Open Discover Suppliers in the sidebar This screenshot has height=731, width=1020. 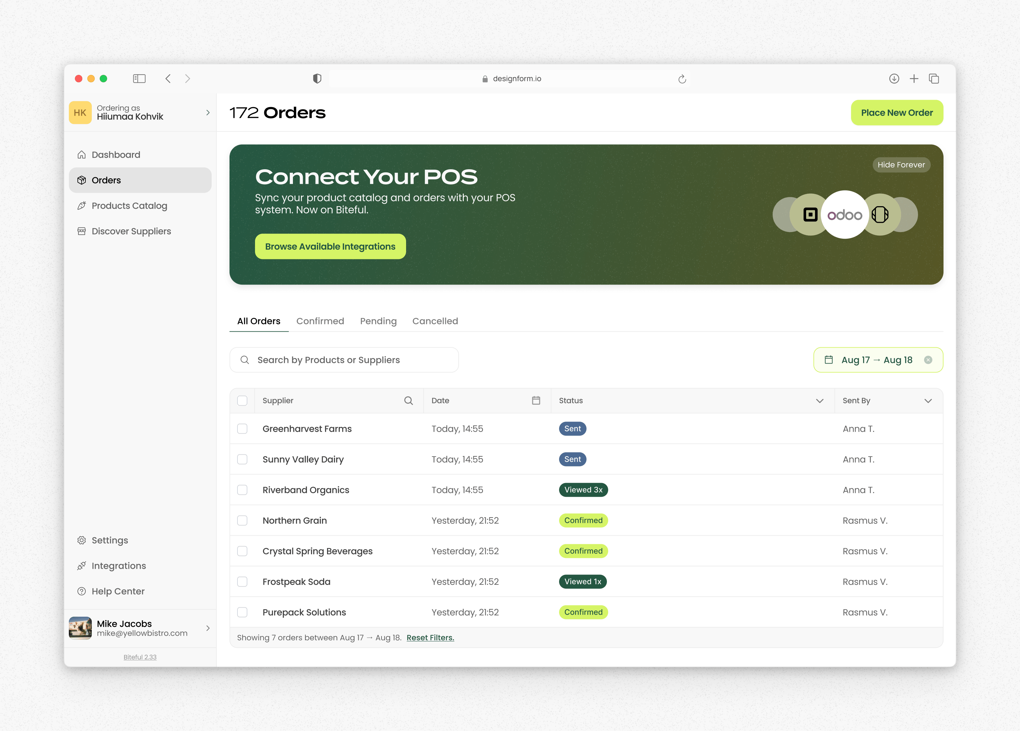pos(140,231)
